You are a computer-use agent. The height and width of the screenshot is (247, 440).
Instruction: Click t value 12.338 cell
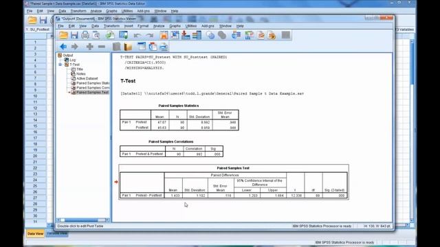click(296, 196)
